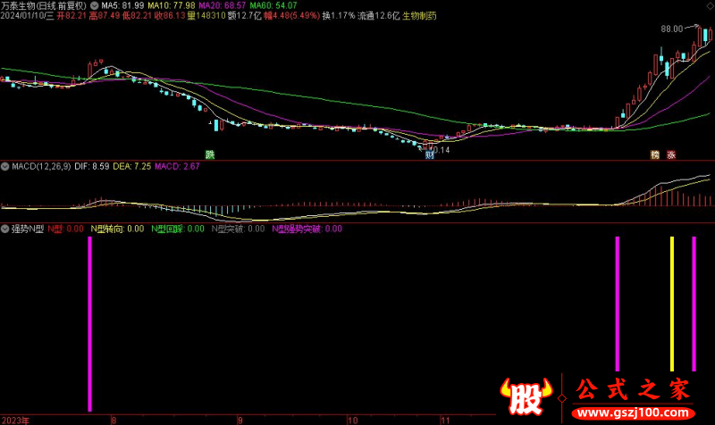Viewport: 715px width, 425px height.
Task: Click the MA10: 77.98 label
Action: [x=172, y=6]
